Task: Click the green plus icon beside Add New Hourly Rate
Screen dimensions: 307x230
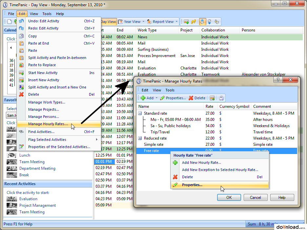Action: point(175,163)
